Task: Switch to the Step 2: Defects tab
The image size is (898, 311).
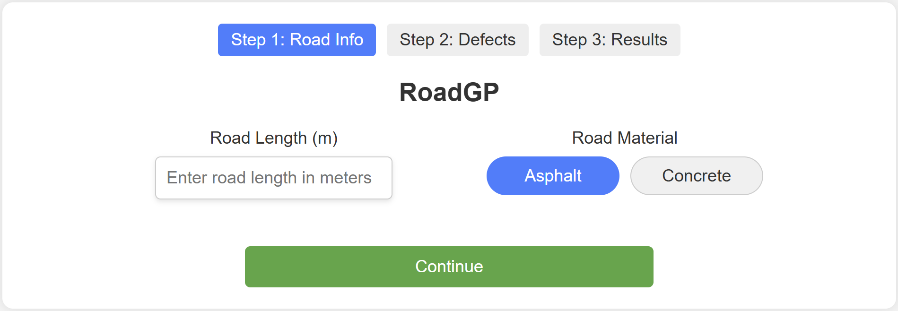Action: tap(457, 40)
